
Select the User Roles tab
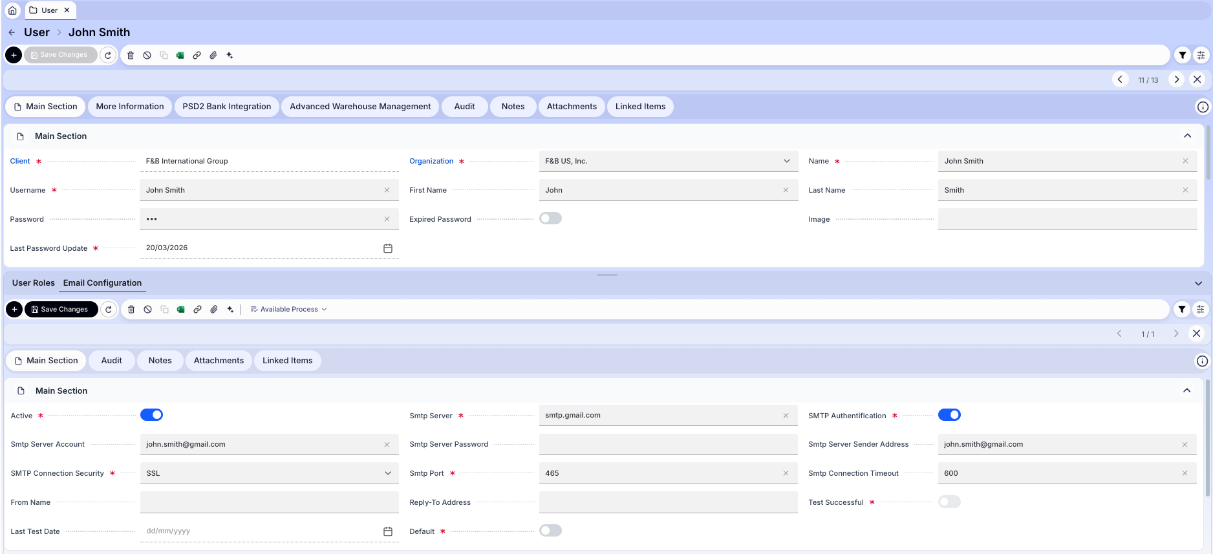tap(34, 283)
